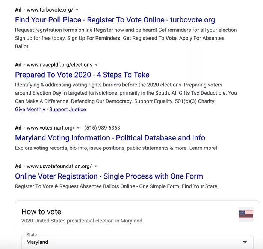The height and width of the screenshot is (249, 263).
Task: Click the "Support Justice" sitelink
Action: pyautogui.click(x=68, y=109)
